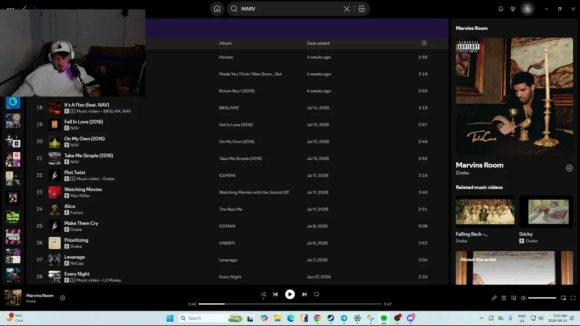Image resolution: width=580 pixels, height=326 pixels.
Task: Add Marvins Room to Liked Songs in panel
Action: click(x=569, y=168)
